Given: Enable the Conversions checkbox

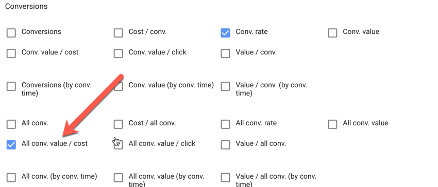Looking at the screenshot, I should 11,33.
